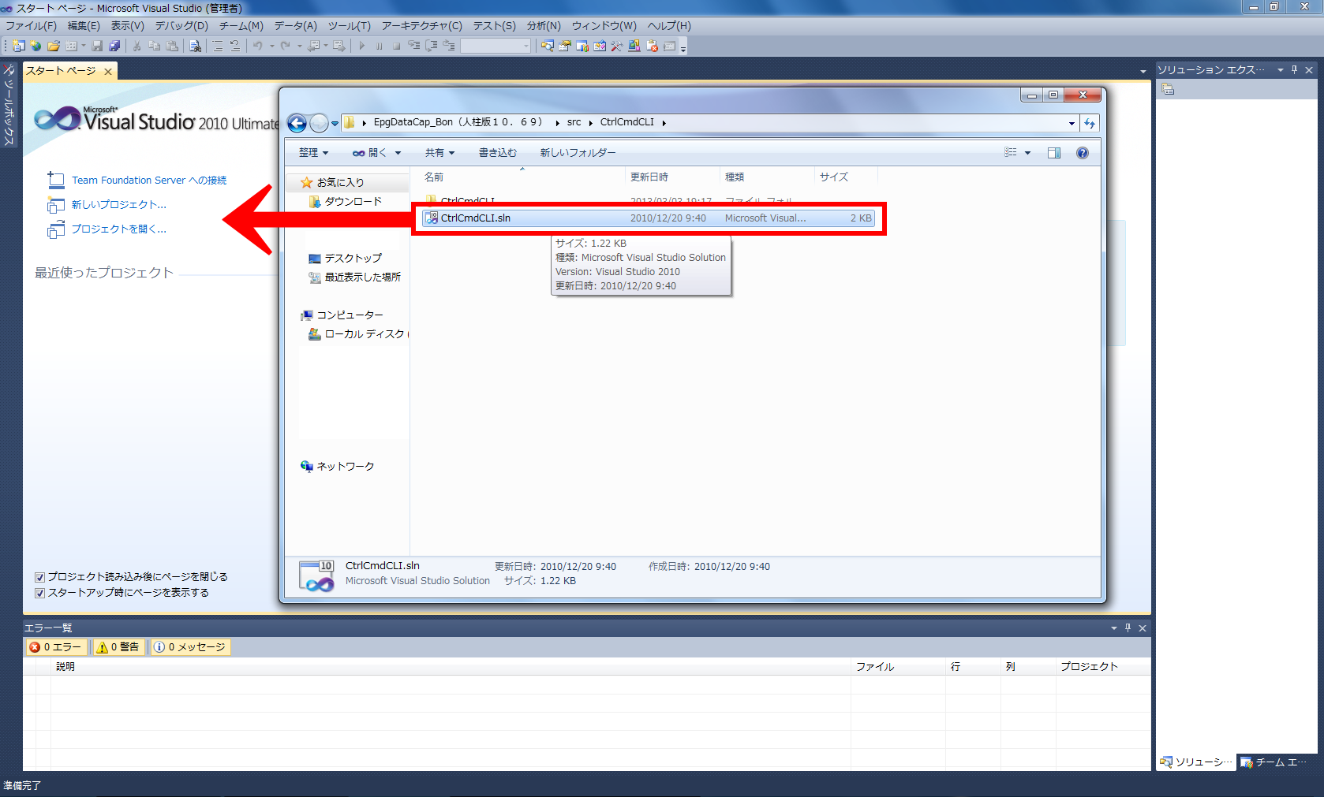Click the Cut scissors icon

click(x=137, y=46)
